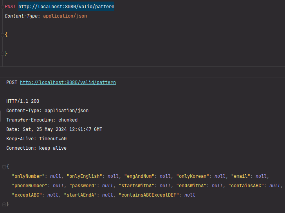Screen dimensions: 285x213
Task: Click the "phoneNumber" key in the response
Action: pyautogui.click(x=30, y=186)
